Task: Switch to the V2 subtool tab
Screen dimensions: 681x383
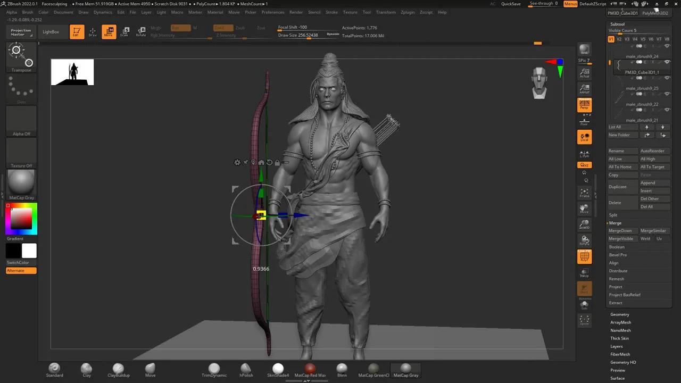Action: tap(619, 39)
